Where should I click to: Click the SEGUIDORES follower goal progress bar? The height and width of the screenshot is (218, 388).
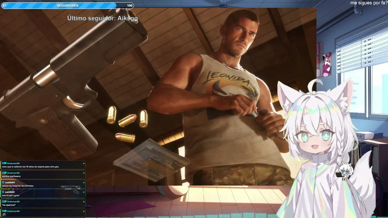pyautogui.click(x=67, y=5)
